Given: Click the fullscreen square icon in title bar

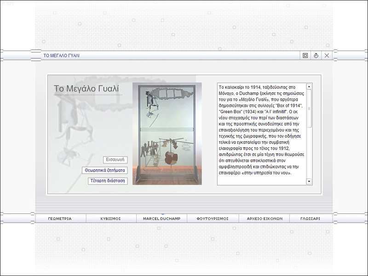Looking at the screenshot, I should click(x=305, y=56).
